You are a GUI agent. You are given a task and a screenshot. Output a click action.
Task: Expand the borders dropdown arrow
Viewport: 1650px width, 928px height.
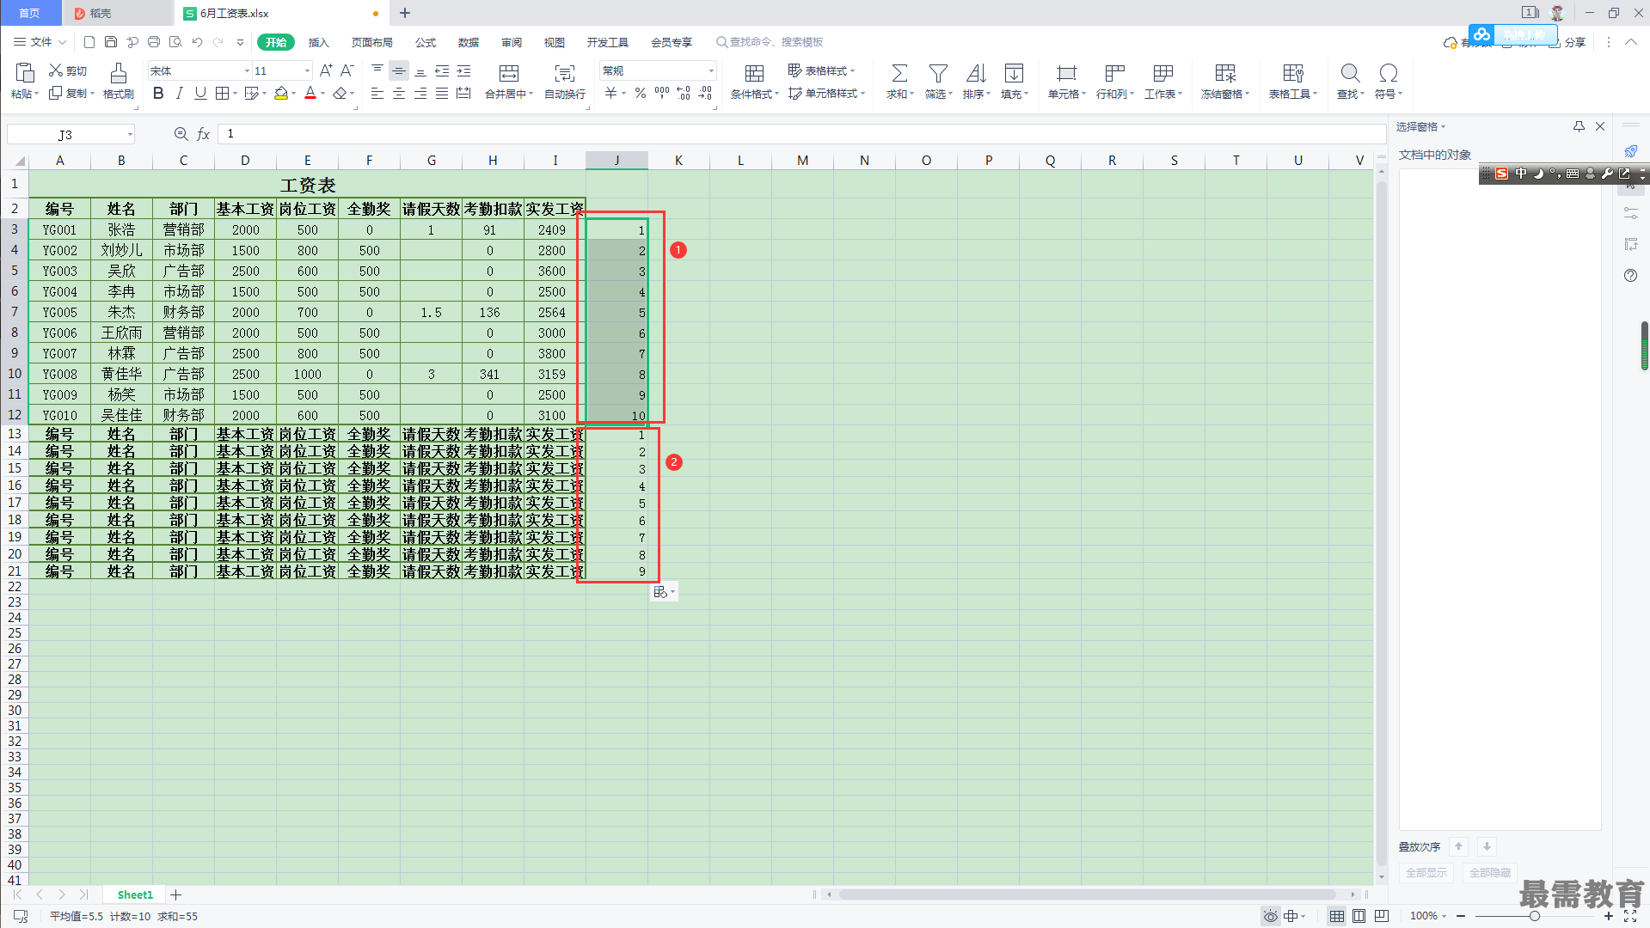[236, 95]
